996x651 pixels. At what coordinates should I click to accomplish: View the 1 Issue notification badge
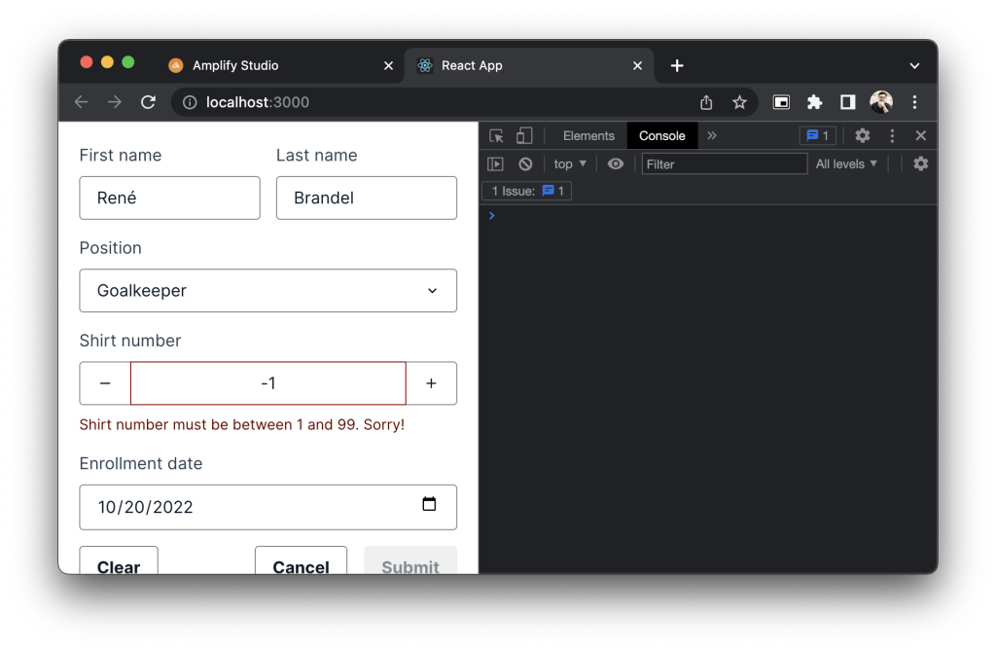pos(525,191)
